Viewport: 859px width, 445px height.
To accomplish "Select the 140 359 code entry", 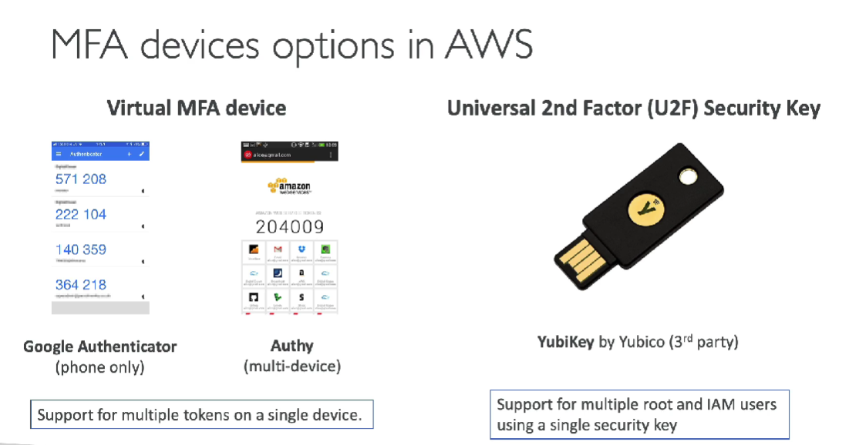I will [x=81, y=249].
